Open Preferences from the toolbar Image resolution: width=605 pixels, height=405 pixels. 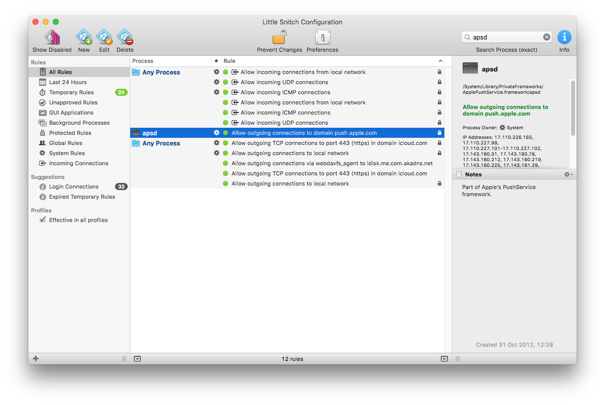pyautogui.click(x=323, y=38)
